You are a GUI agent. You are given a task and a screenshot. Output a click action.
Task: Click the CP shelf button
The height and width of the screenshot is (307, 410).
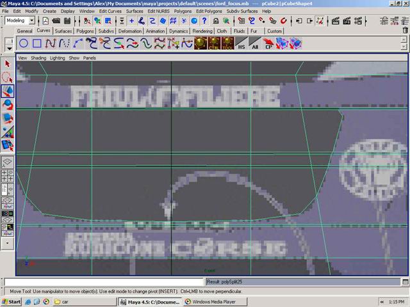269,43
